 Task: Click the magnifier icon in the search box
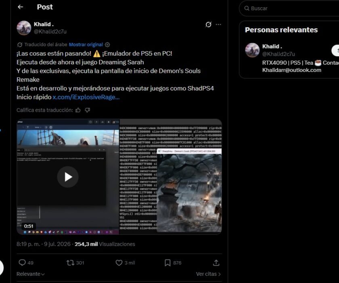point(247,8)
